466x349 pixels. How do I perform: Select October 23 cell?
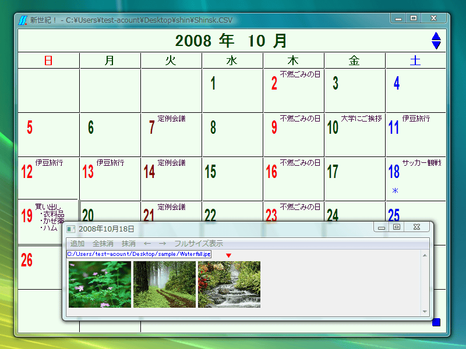[294, 211]
